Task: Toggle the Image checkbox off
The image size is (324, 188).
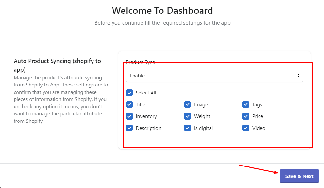Action: 187,104
